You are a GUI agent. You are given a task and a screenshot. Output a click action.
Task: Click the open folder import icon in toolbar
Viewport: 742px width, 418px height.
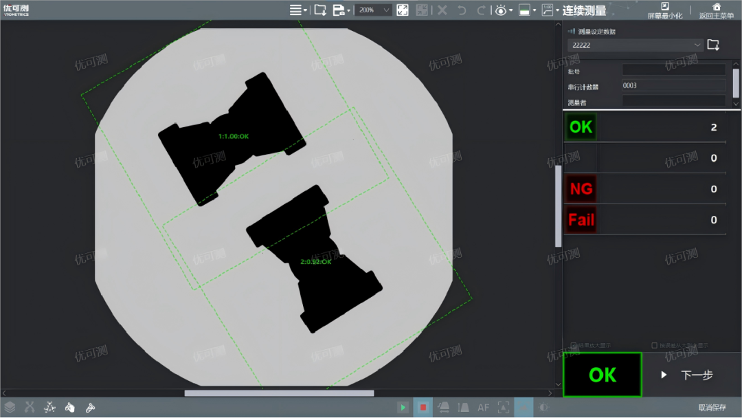tap(319, 10)
